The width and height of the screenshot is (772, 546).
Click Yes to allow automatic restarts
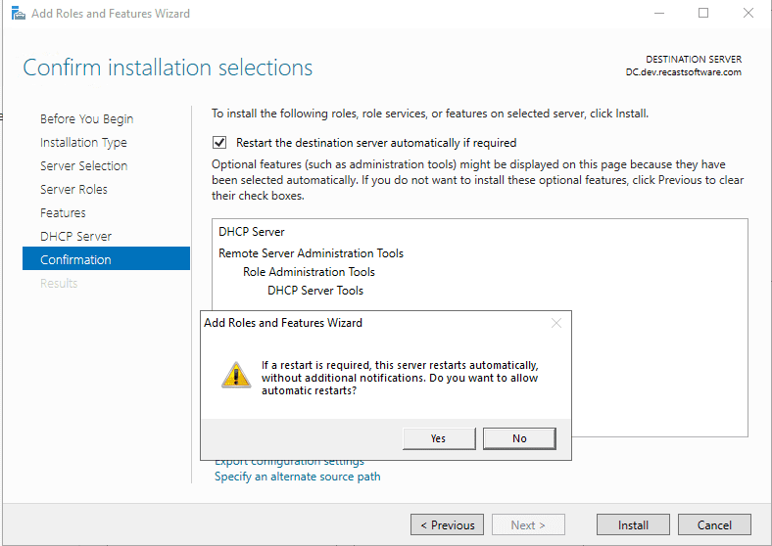(438, 438)
